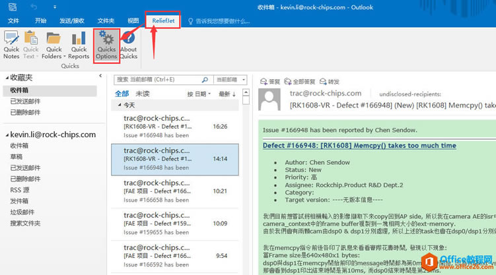Switch to the 文件夹 ribbon tab
Image resolution: width=496 pixels, height=275 pixels.
[x=106, y=21]
